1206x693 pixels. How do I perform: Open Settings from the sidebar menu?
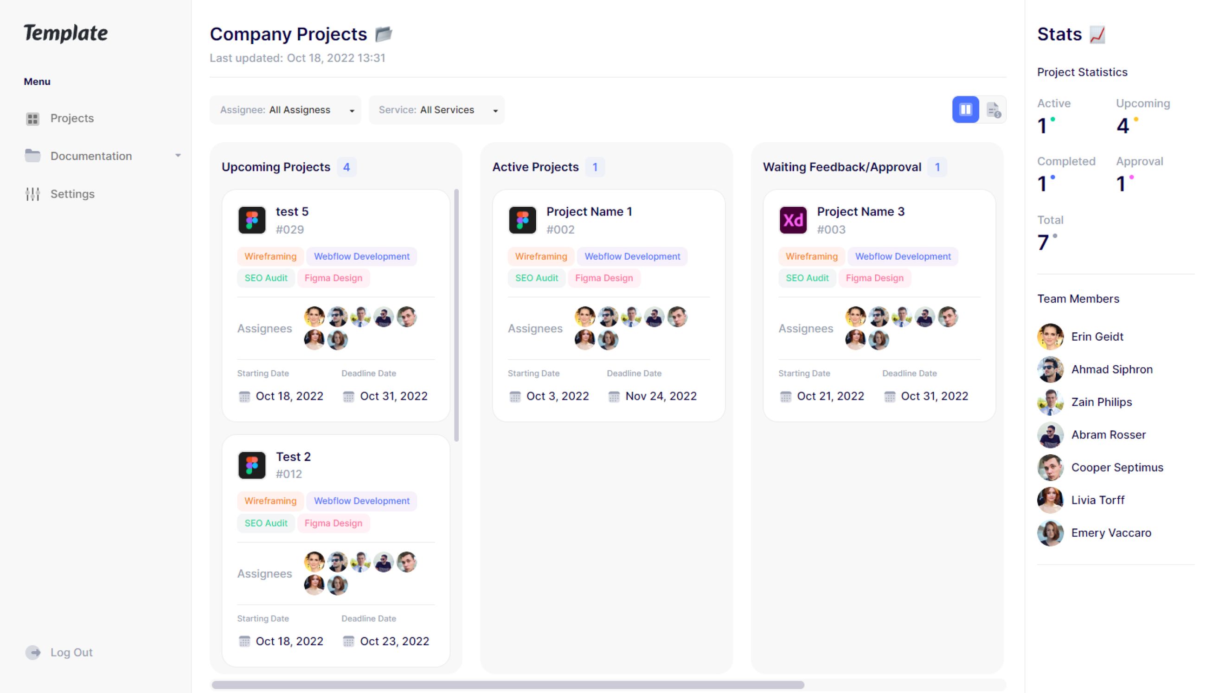pyautogui.click(x=72, y=194)
